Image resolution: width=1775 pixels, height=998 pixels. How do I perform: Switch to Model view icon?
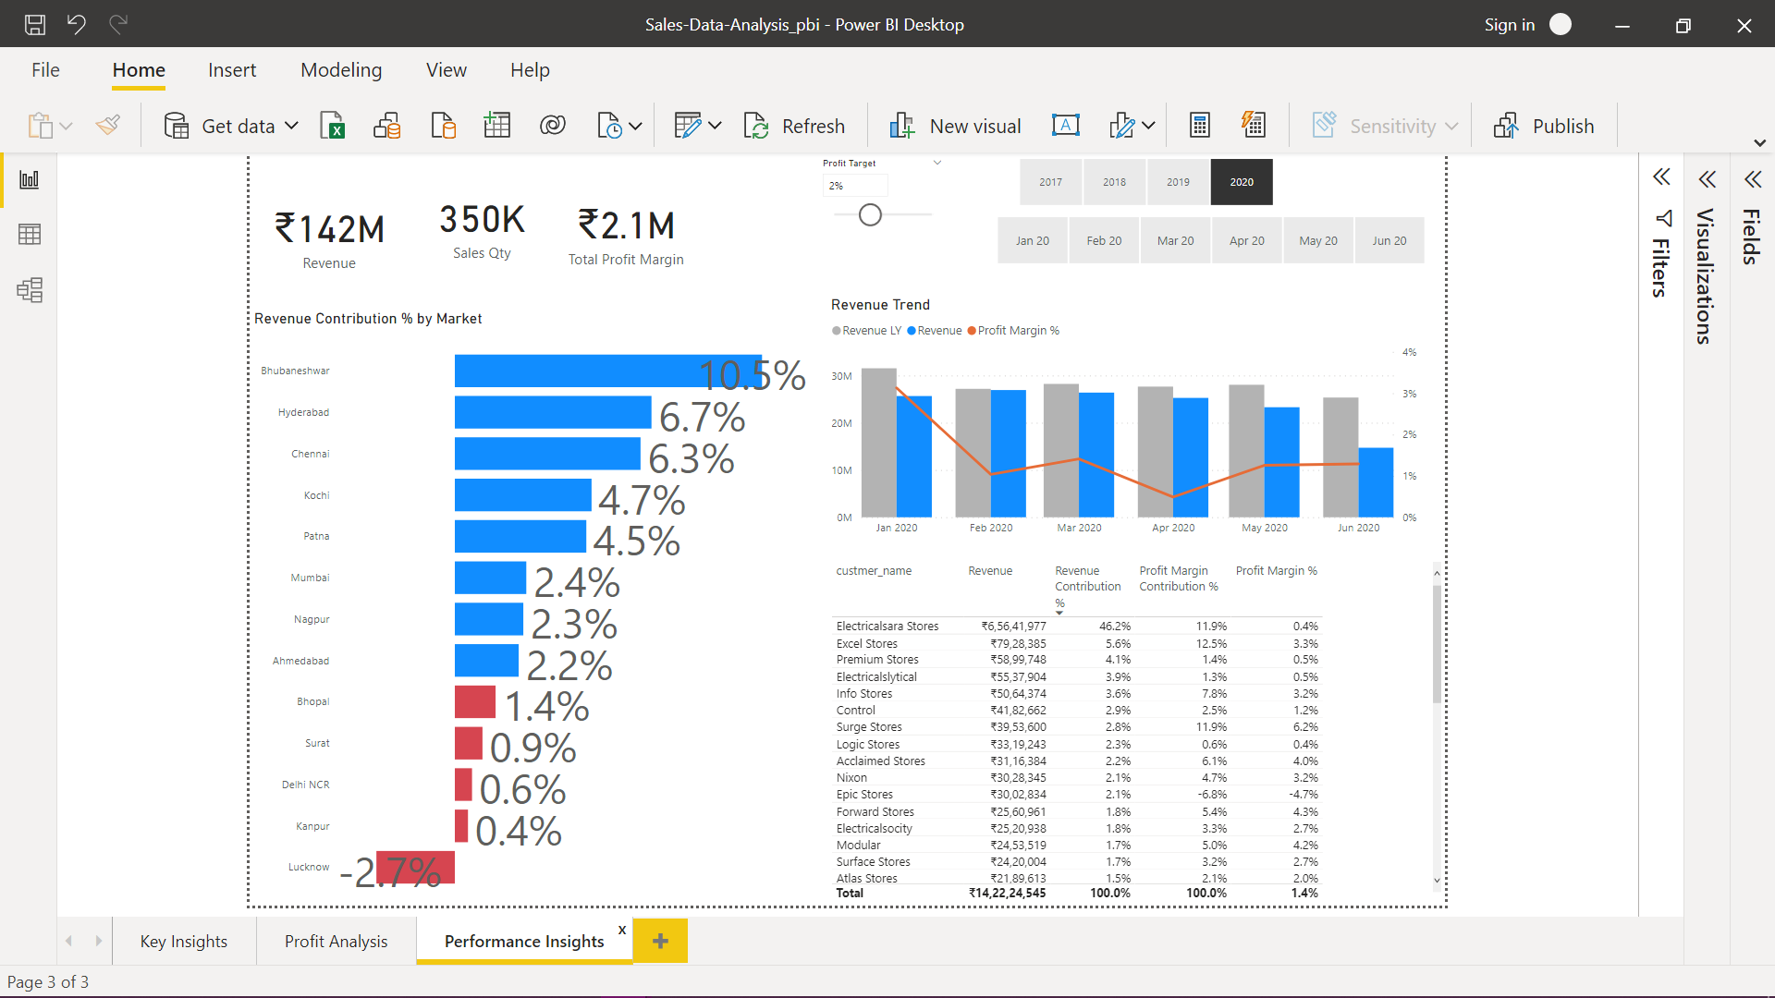[x=30, y=290]
